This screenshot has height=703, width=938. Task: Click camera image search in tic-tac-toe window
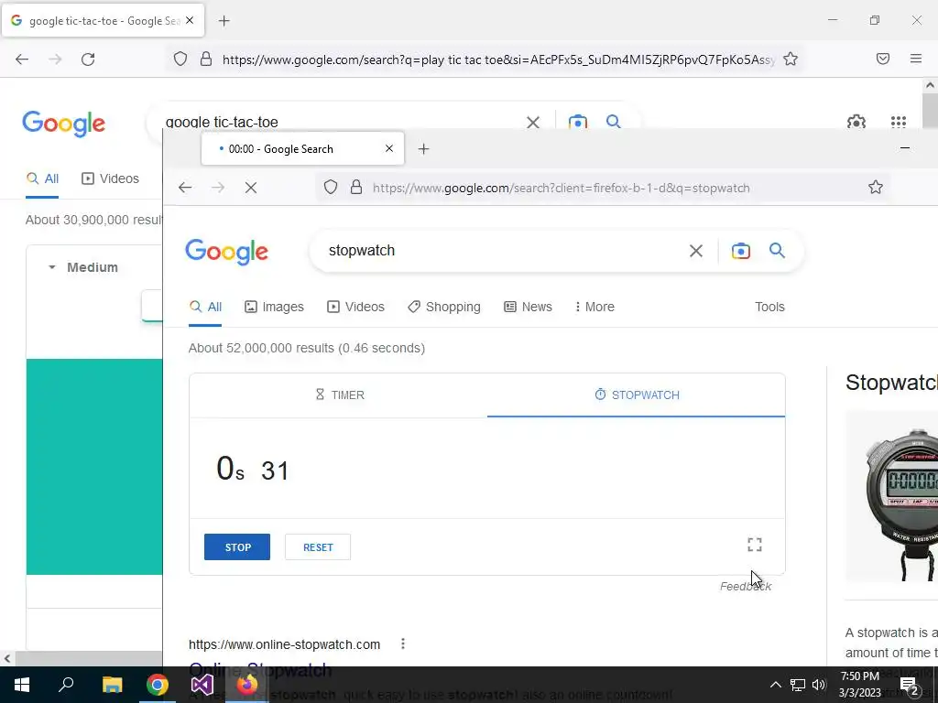point(577,122)
